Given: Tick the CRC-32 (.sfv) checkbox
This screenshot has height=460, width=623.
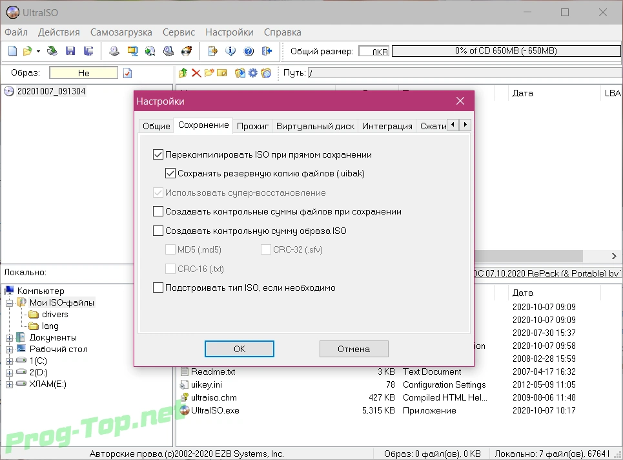Looking at the screenshot, I should coord(266,249).
